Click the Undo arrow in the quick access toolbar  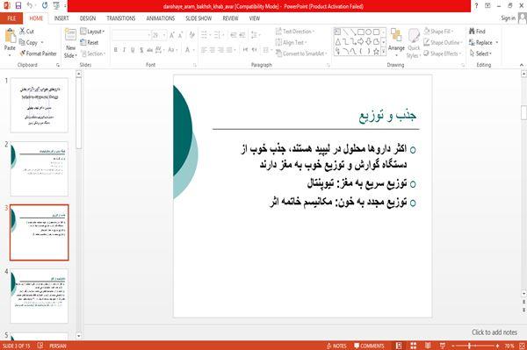[x=30, y=5]
